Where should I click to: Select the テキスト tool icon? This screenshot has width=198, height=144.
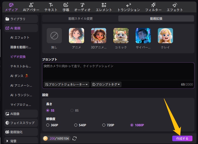pos(51,5)
